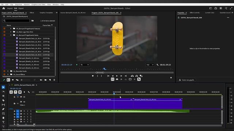Expand 02_Recorded Audio bin
Screen dimensions: 234x131
coord(8,71)
